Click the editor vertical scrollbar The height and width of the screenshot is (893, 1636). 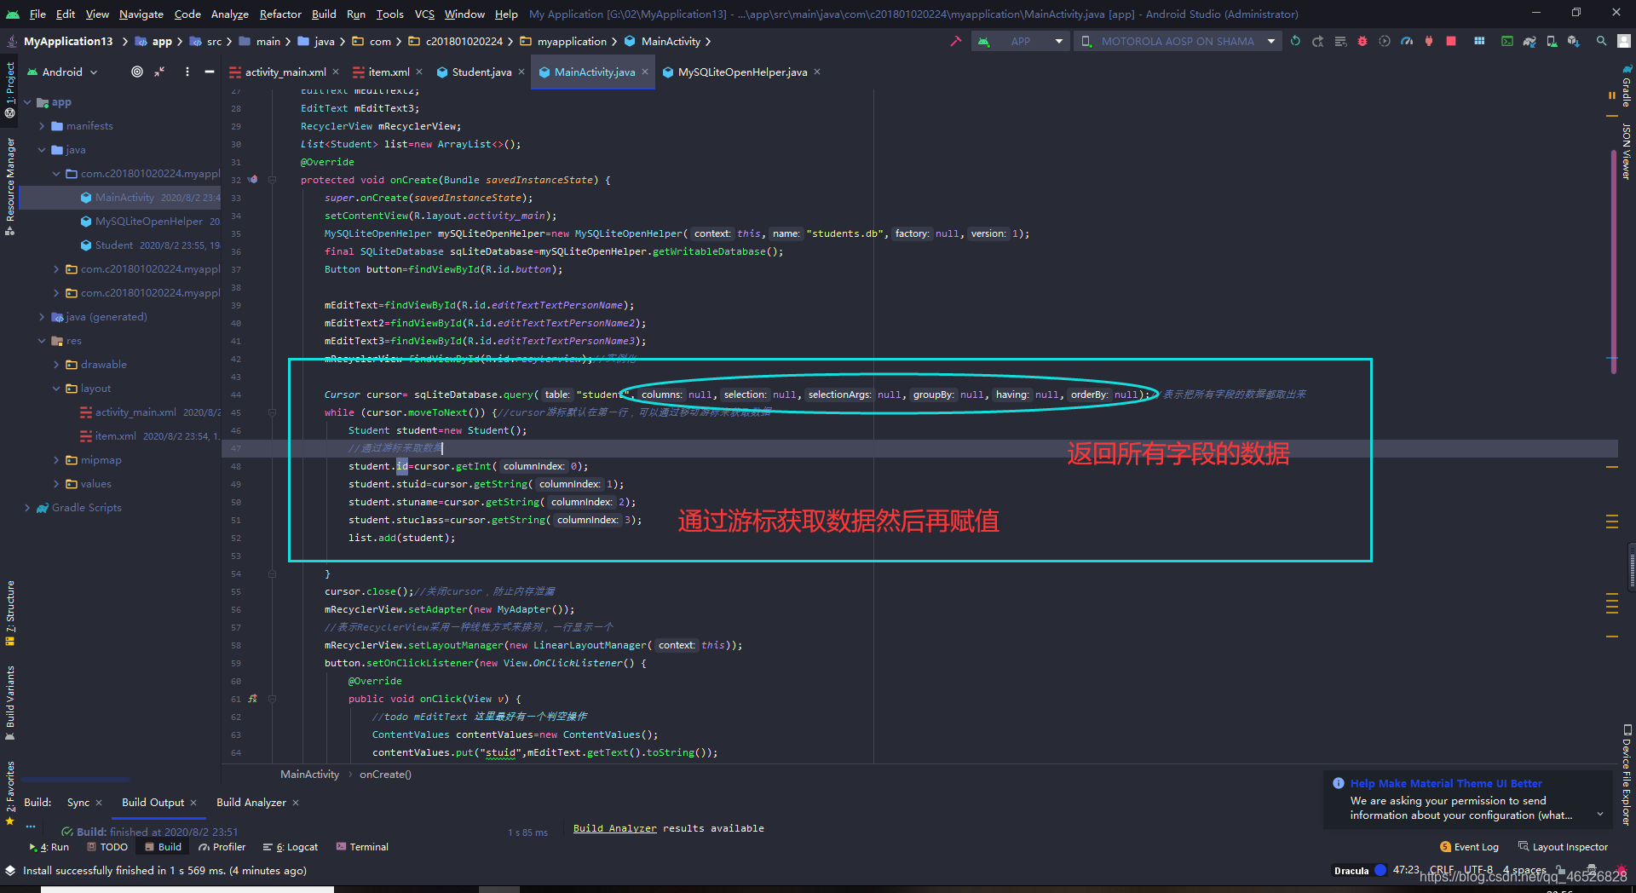click(1614, 260)
